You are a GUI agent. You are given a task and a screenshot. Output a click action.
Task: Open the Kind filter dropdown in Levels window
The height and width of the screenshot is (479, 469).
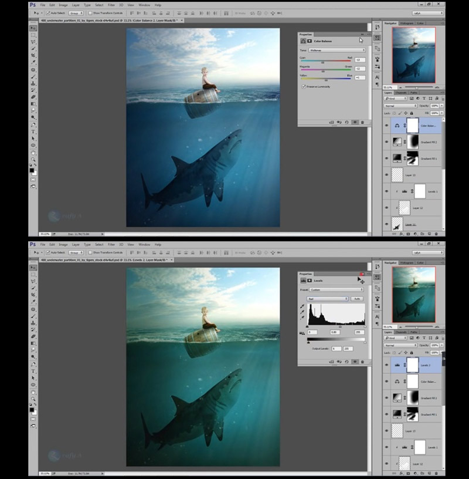[396, 338]
